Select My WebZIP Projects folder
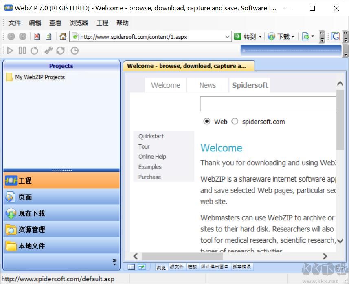This screenshot has height=284, width=349. [35, 77]
